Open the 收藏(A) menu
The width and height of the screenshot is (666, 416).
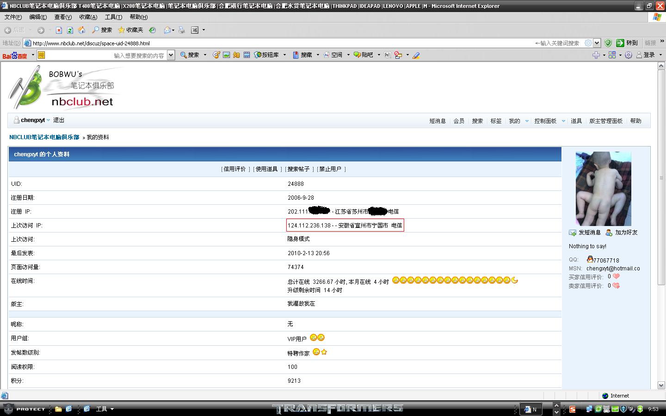[x=88, y=17]
